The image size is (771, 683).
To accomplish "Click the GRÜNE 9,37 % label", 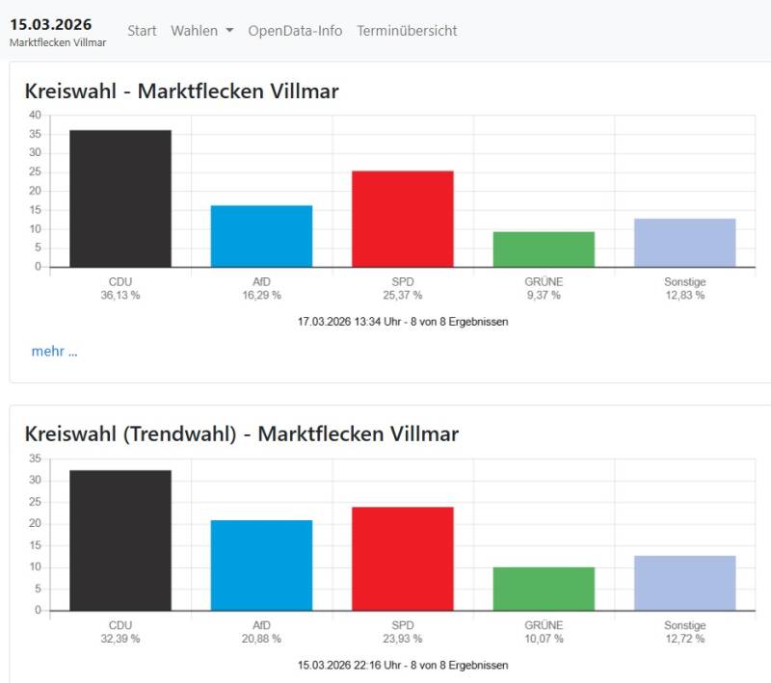I will pyautogui.click(x=544, y=288).
